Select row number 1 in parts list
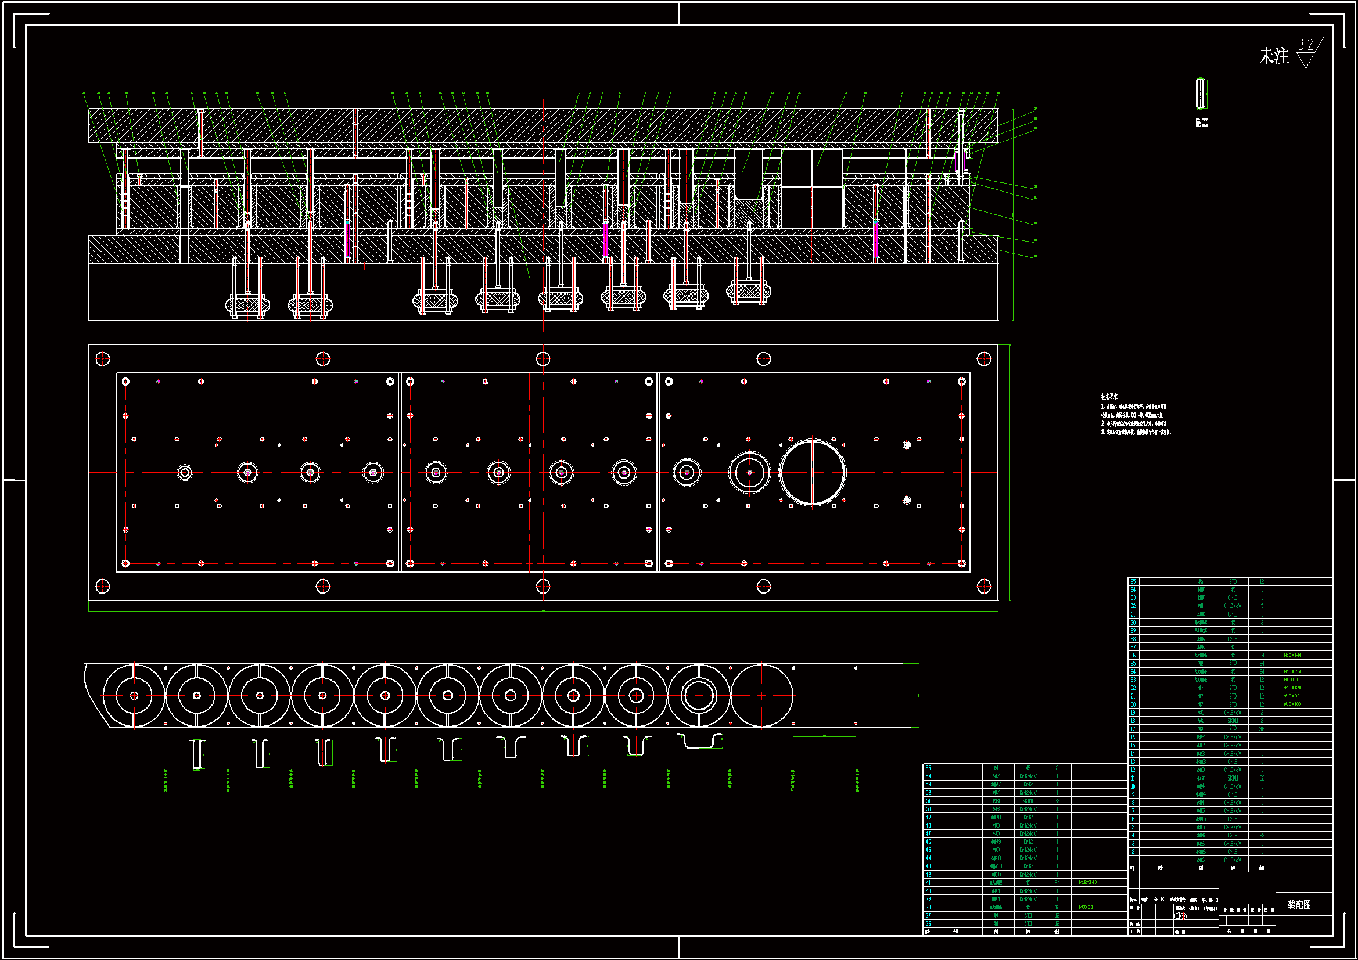The height and width of the screenshot is (960, 1358). tap(1133, 860)
